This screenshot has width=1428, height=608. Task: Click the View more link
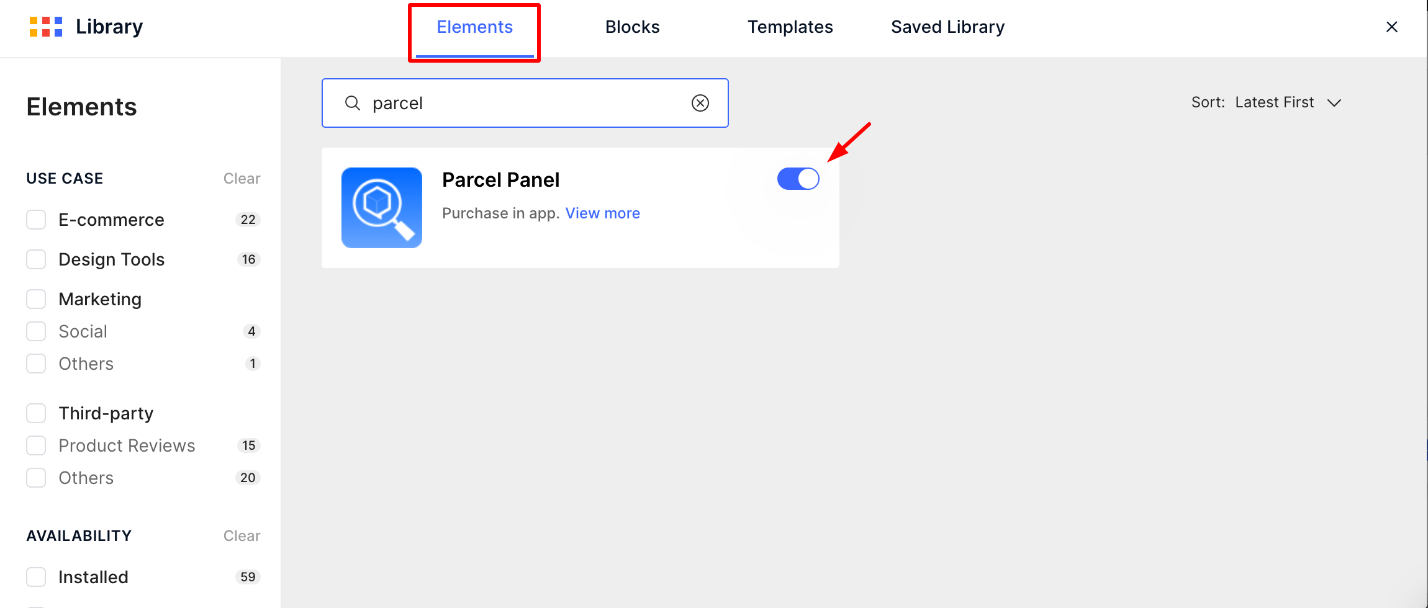(602, 213)
